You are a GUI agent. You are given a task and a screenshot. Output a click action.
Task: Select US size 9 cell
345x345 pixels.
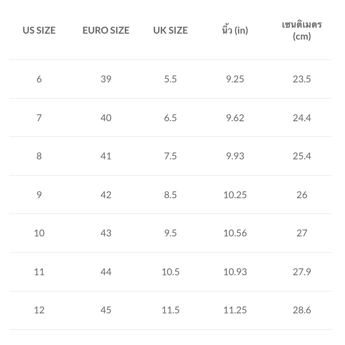(39, 195)
